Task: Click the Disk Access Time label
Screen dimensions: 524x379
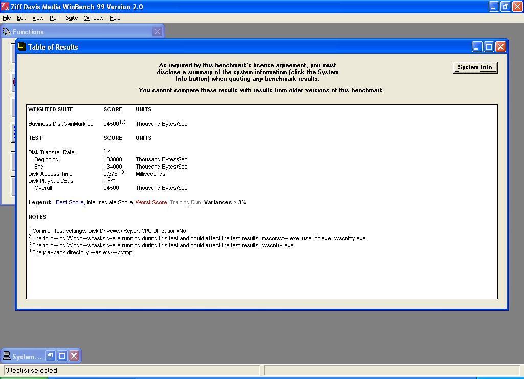Action: pyautogui.click(x=50, y=174)
